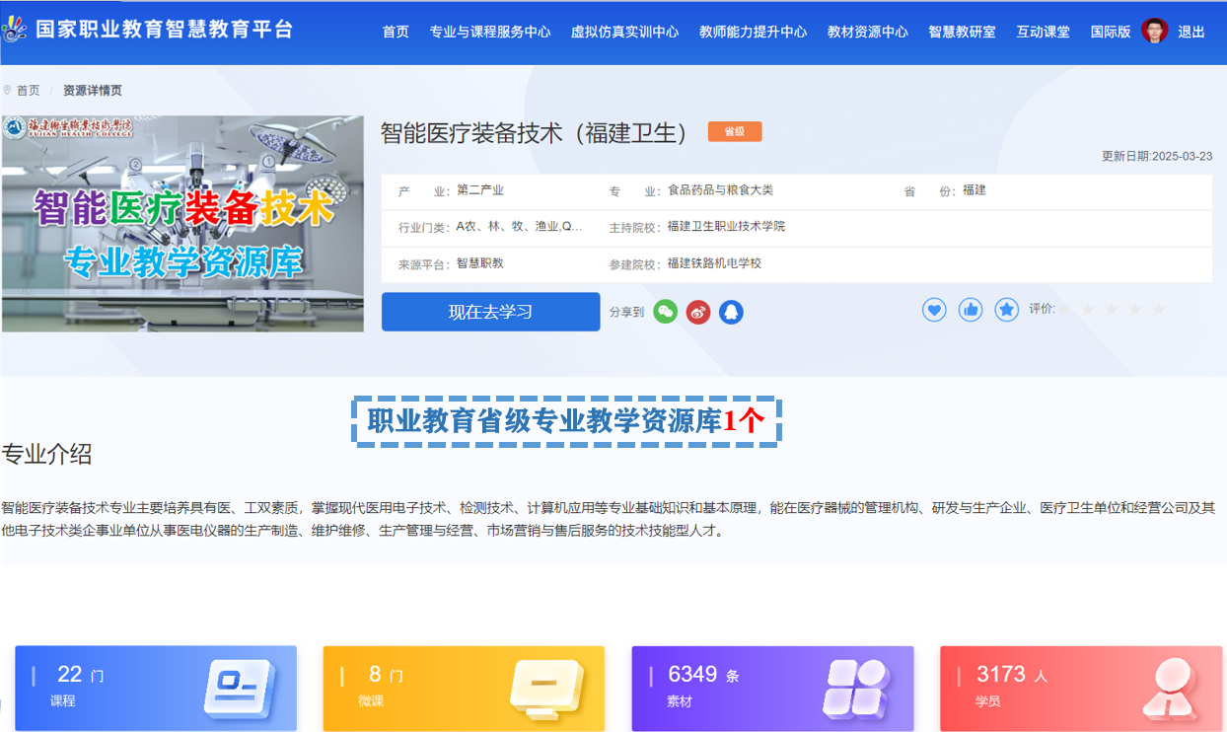
Task: Open the 首页 navigation menu item
Action: 396,32
